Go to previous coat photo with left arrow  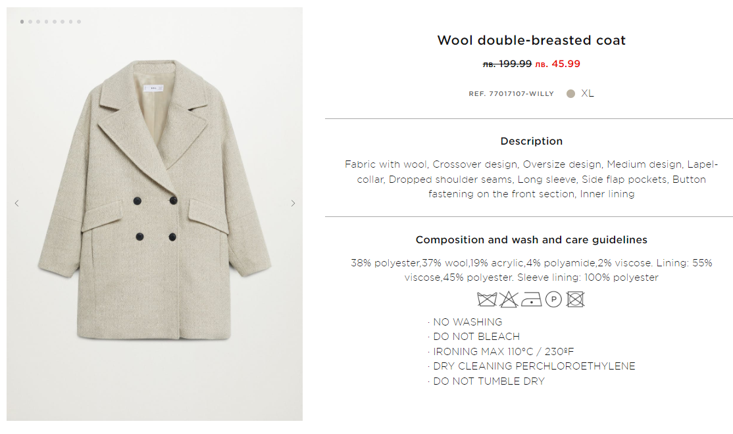pos(17,203)
